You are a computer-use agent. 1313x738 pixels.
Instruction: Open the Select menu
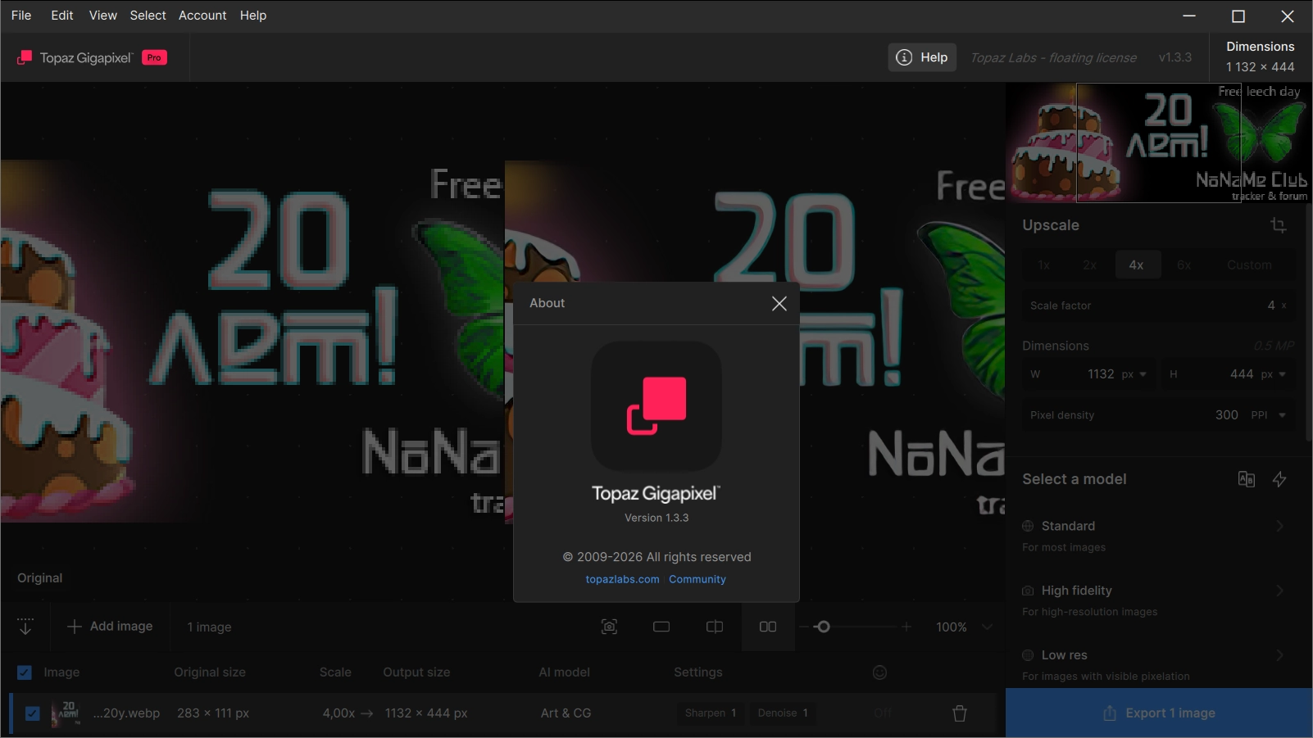tap(148, 16)
